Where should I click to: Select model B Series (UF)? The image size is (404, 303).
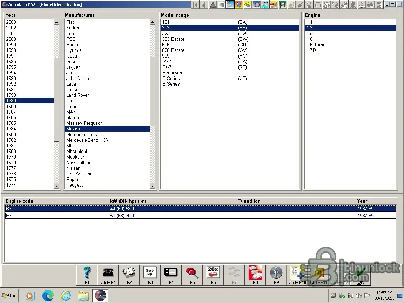click(x=230, y=78)
